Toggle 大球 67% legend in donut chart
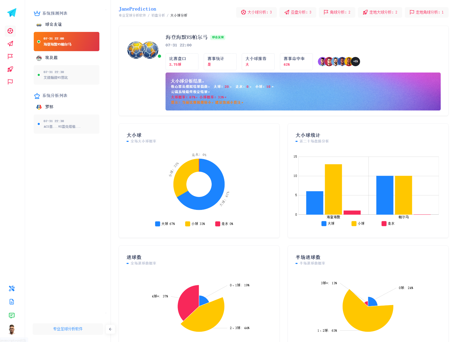 click(x=165, y=224)
